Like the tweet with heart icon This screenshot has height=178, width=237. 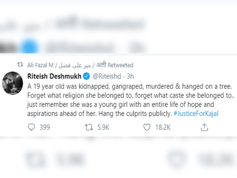(x=147, y=127)
